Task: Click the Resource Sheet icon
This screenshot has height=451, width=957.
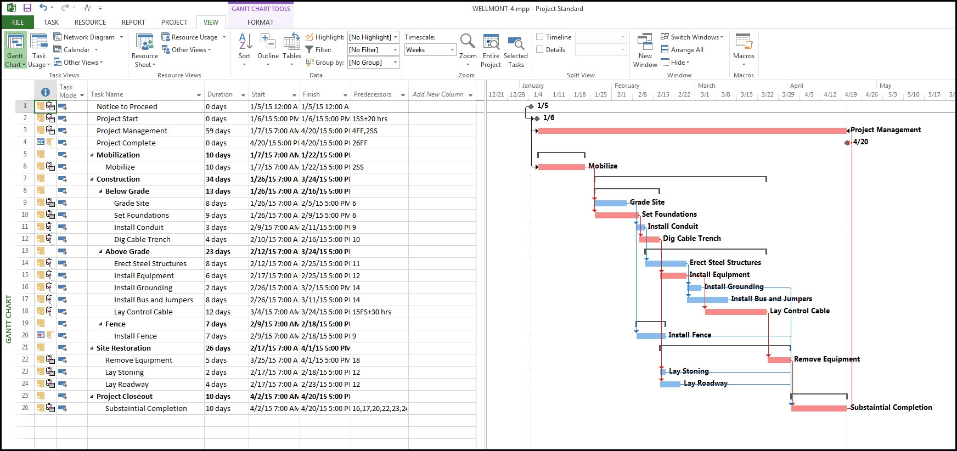Action: click(x=145, y=44)
